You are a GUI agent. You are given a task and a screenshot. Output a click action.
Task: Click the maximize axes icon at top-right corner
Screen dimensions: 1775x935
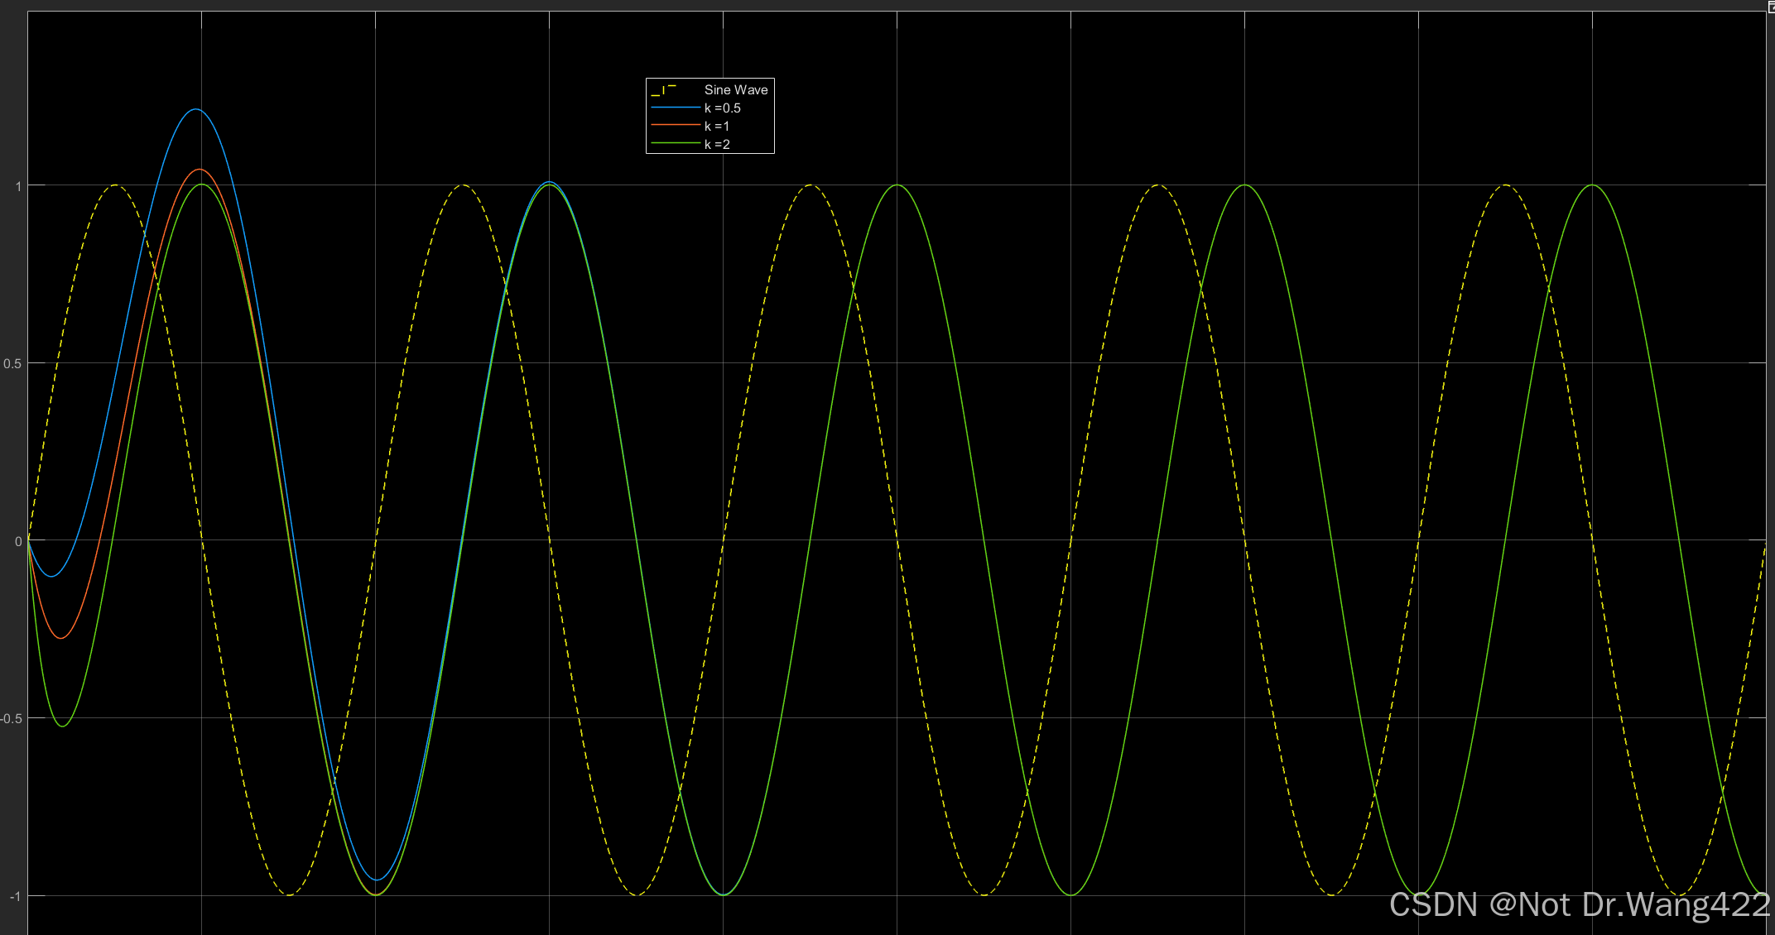tap(1771, 7)
